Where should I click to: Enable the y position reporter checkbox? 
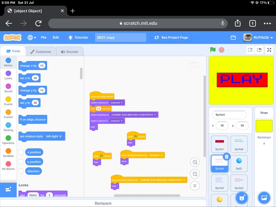21,161
